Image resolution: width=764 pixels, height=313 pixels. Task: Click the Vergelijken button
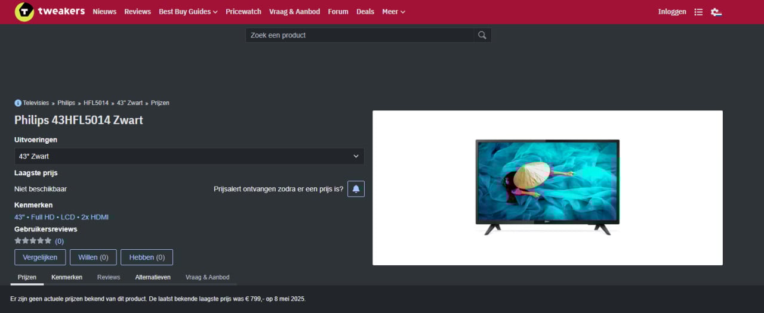pos(40,257)
